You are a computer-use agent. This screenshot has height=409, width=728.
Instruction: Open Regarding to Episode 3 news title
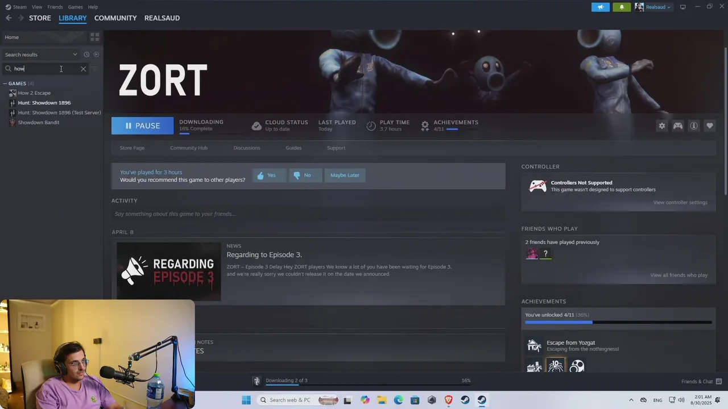[x=264, y=254]
